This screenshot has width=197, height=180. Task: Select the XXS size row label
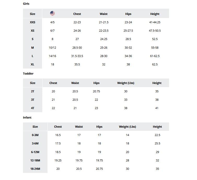click(33, 22)
